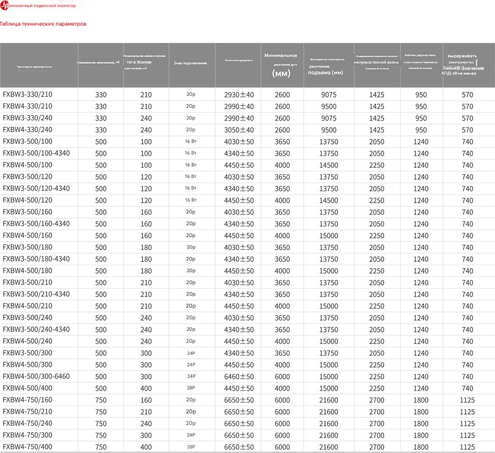Click the FXBW4-500/300-6460 row label
495x453 pixels.
[x=36, y=377]
